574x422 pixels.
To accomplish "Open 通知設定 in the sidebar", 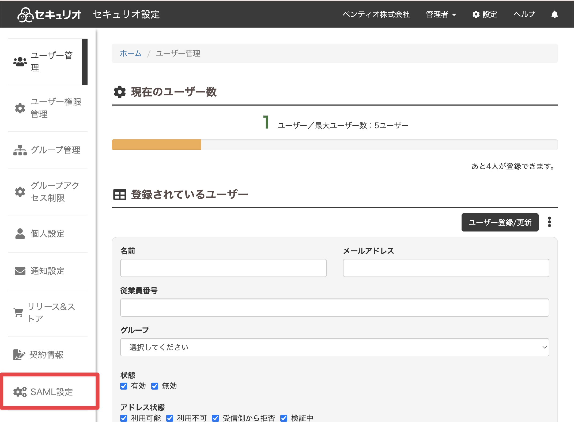I will point(48,271).
